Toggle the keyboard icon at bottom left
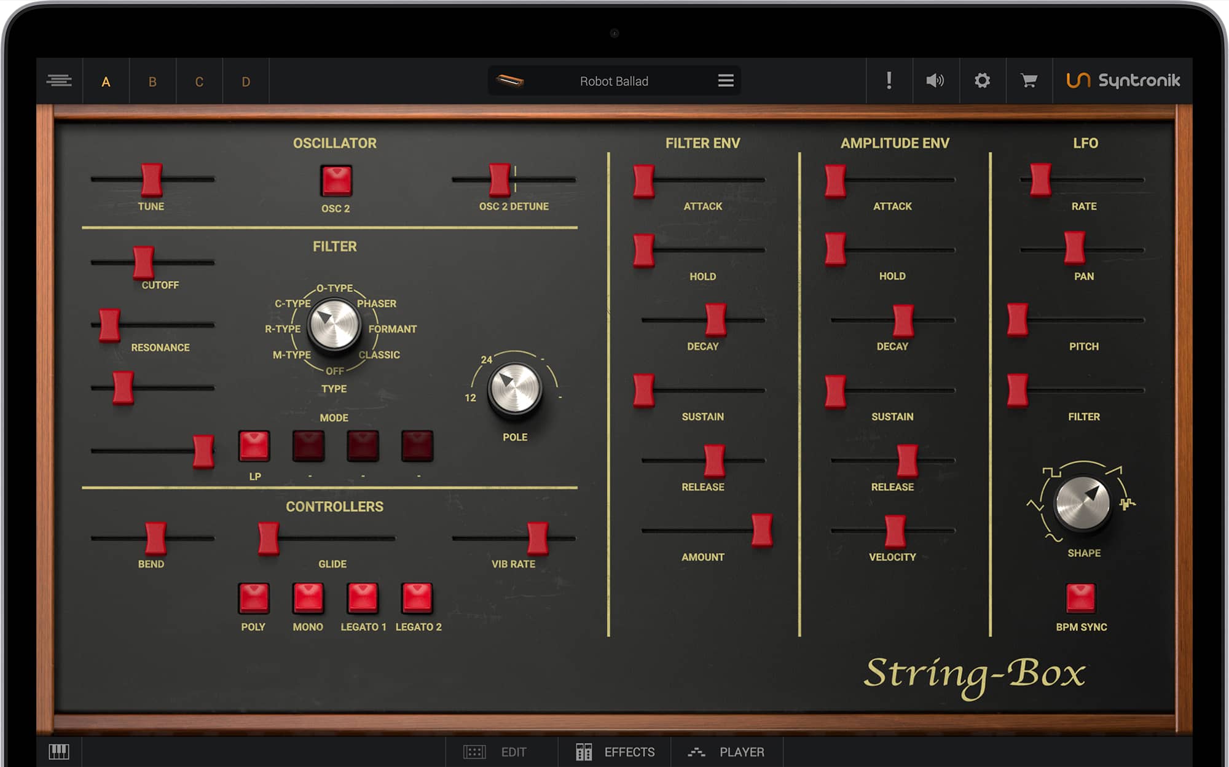Image resolution: width=1229 pixels, height=767 pixels. point(59,751)
